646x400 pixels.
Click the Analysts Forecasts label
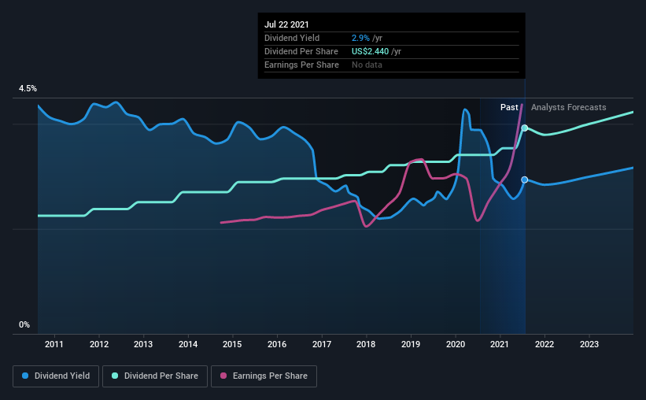[x=569, y=107]
